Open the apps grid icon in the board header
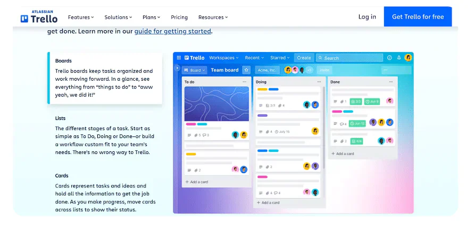 pyautogui.click(x=179, y=58)
